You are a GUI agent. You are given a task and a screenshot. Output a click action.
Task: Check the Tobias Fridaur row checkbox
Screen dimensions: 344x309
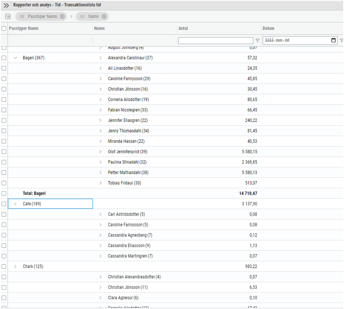pyautogui.click(x=4, y=183)
